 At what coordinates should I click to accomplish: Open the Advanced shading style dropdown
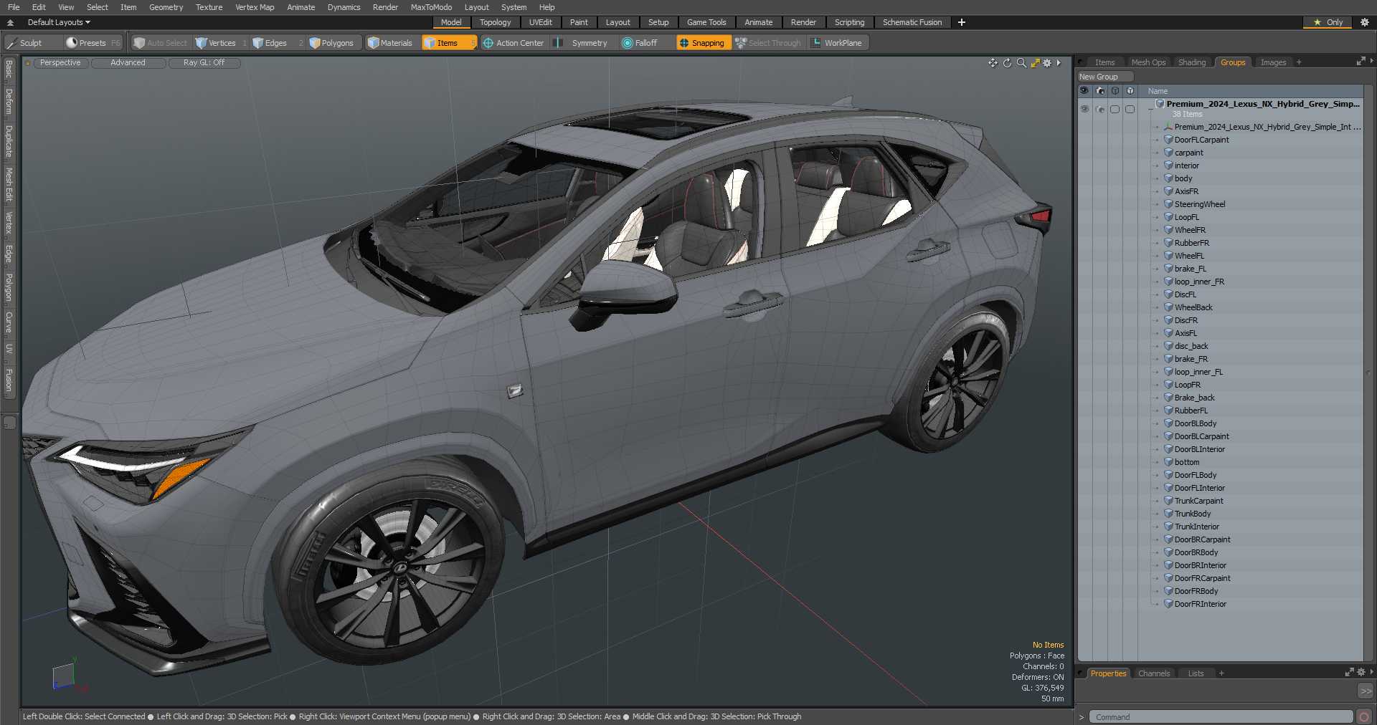(x=128, y=63)
